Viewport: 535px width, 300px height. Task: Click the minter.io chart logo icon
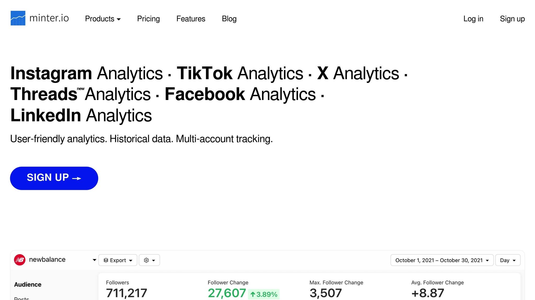(18, 18)
